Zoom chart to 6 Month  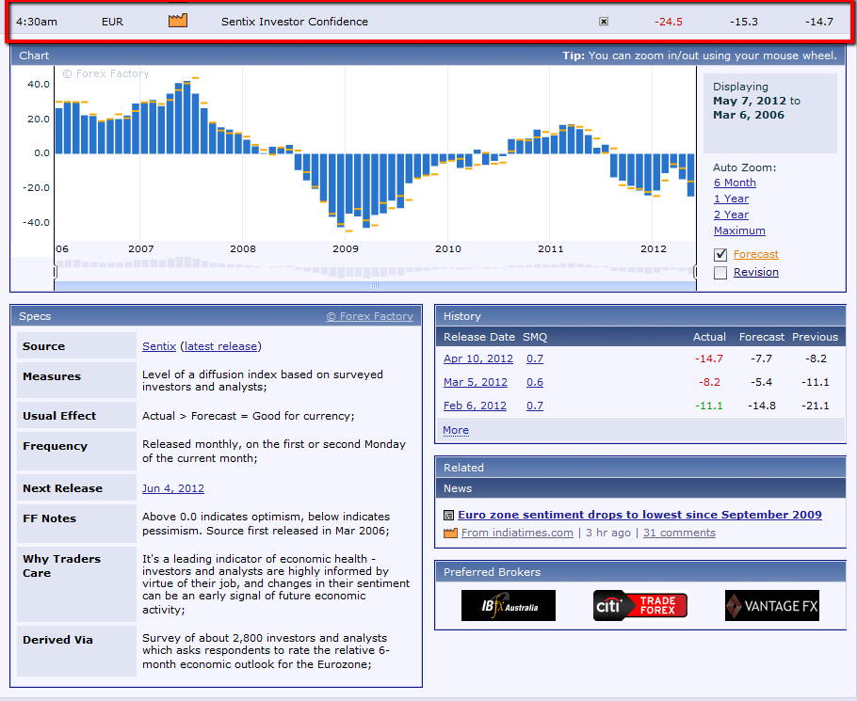[735, 183]
